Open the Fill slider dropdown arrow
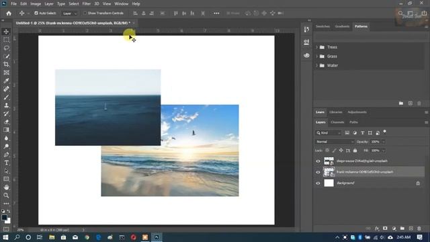The width and height of the screenshot is (430, 242). pos(384,151)
